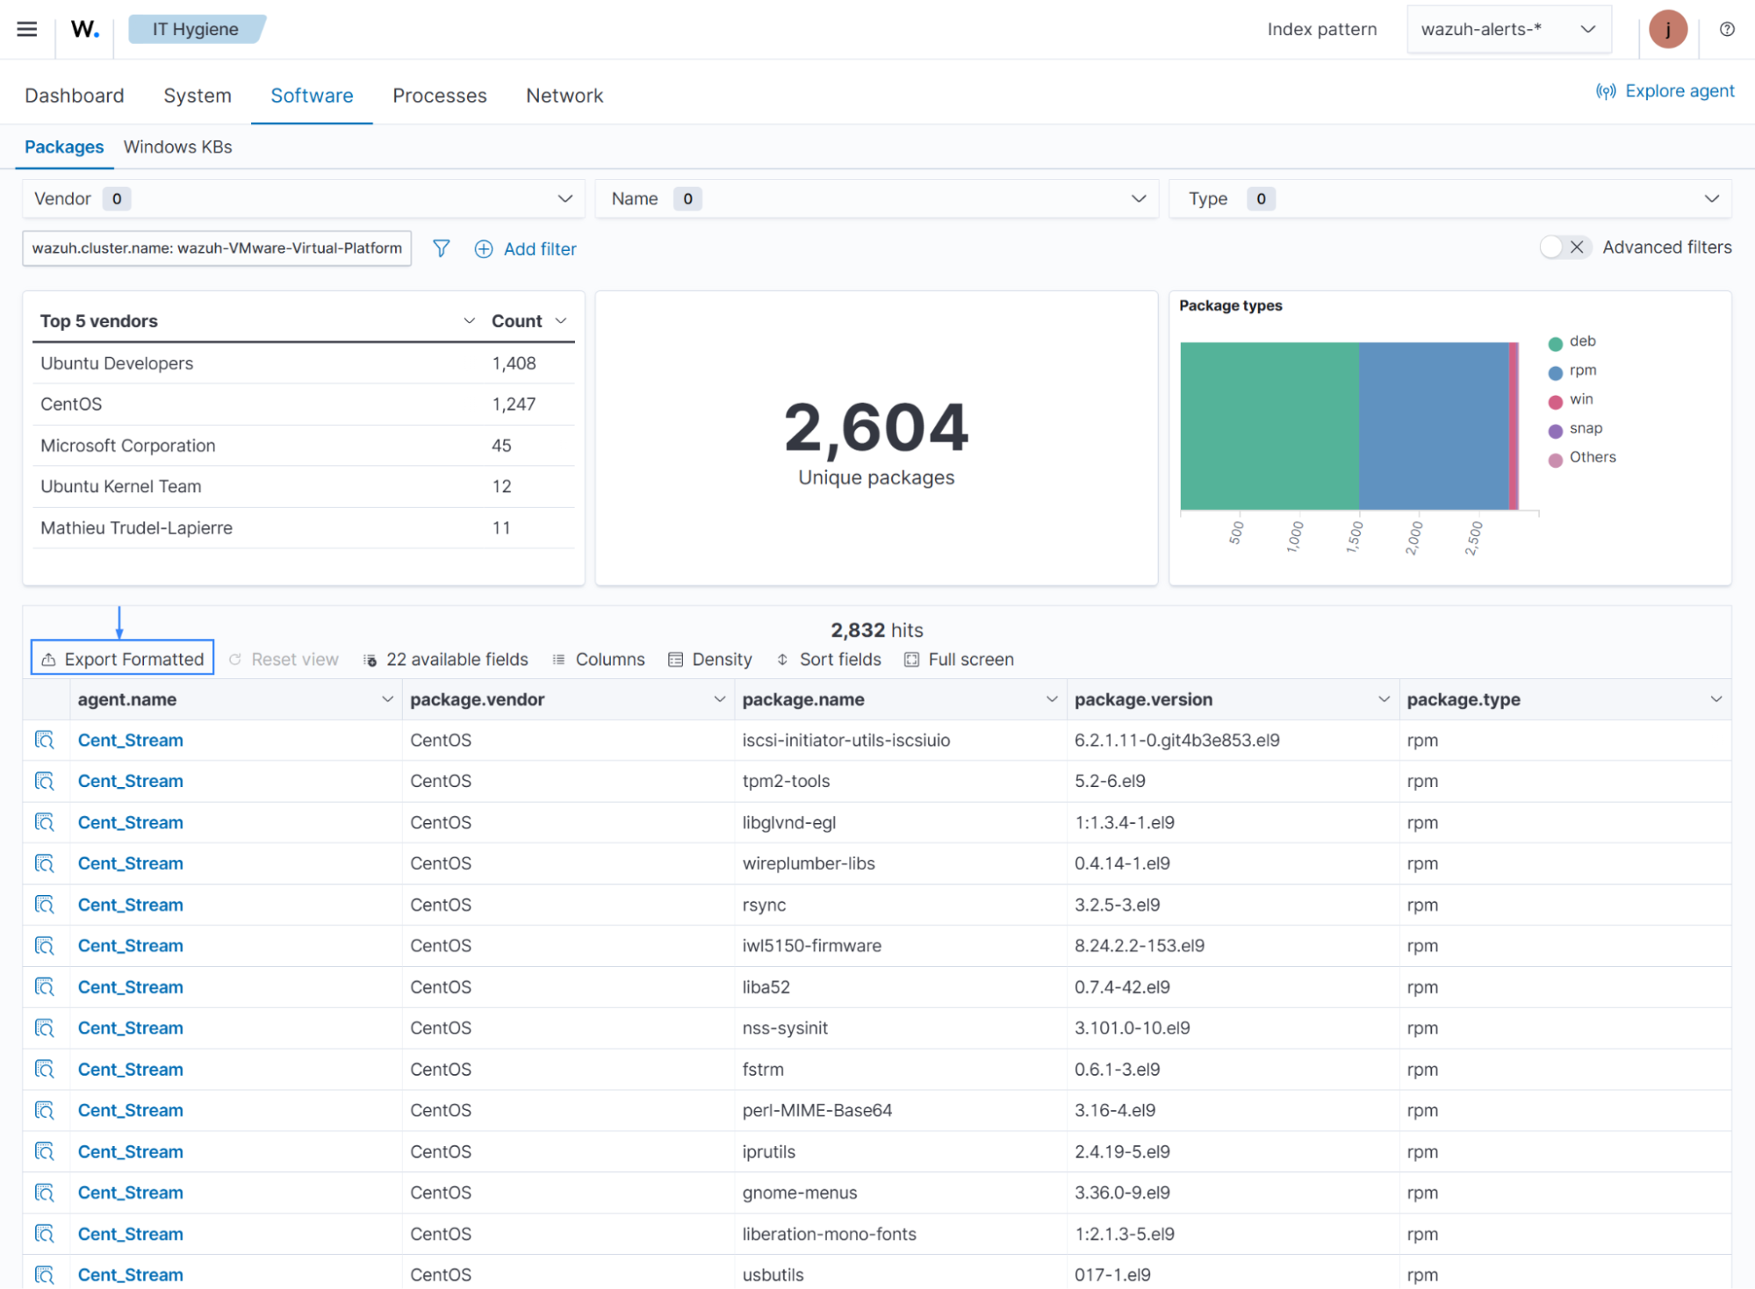The width and height of the screenshot is (1755, 1289).
Task: Open the Index pattern selector
Action: tap(1507, 29)
